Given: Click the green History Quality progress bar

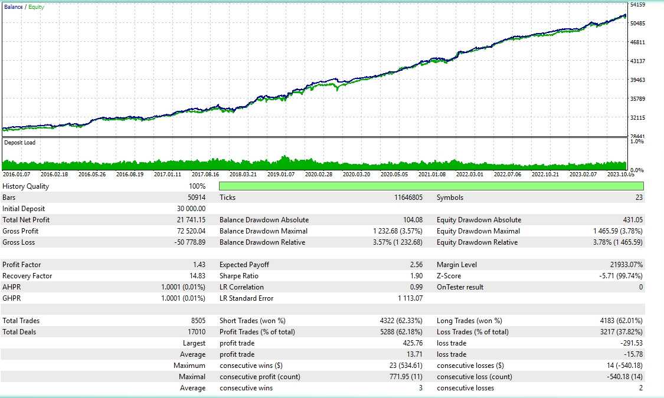Looking at the screenshot, I should [x=431, y=186].
